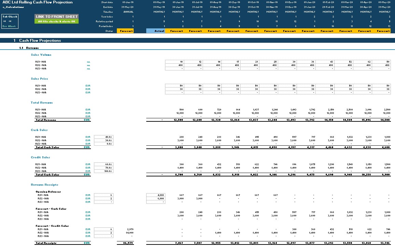The image size is (395, 252).
Task: Select the 29-Feb-20 end date header
Action: point(328,7)
